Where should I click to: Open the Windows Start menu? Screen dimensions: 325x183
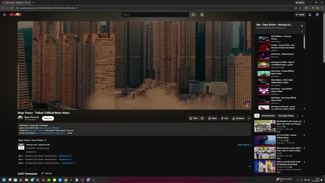tap(4, 180)
